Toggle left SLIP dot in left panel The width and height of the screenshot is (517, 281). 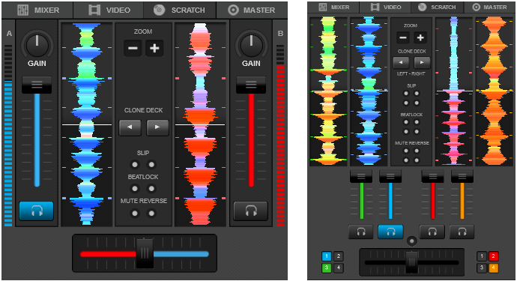(135, 165)
